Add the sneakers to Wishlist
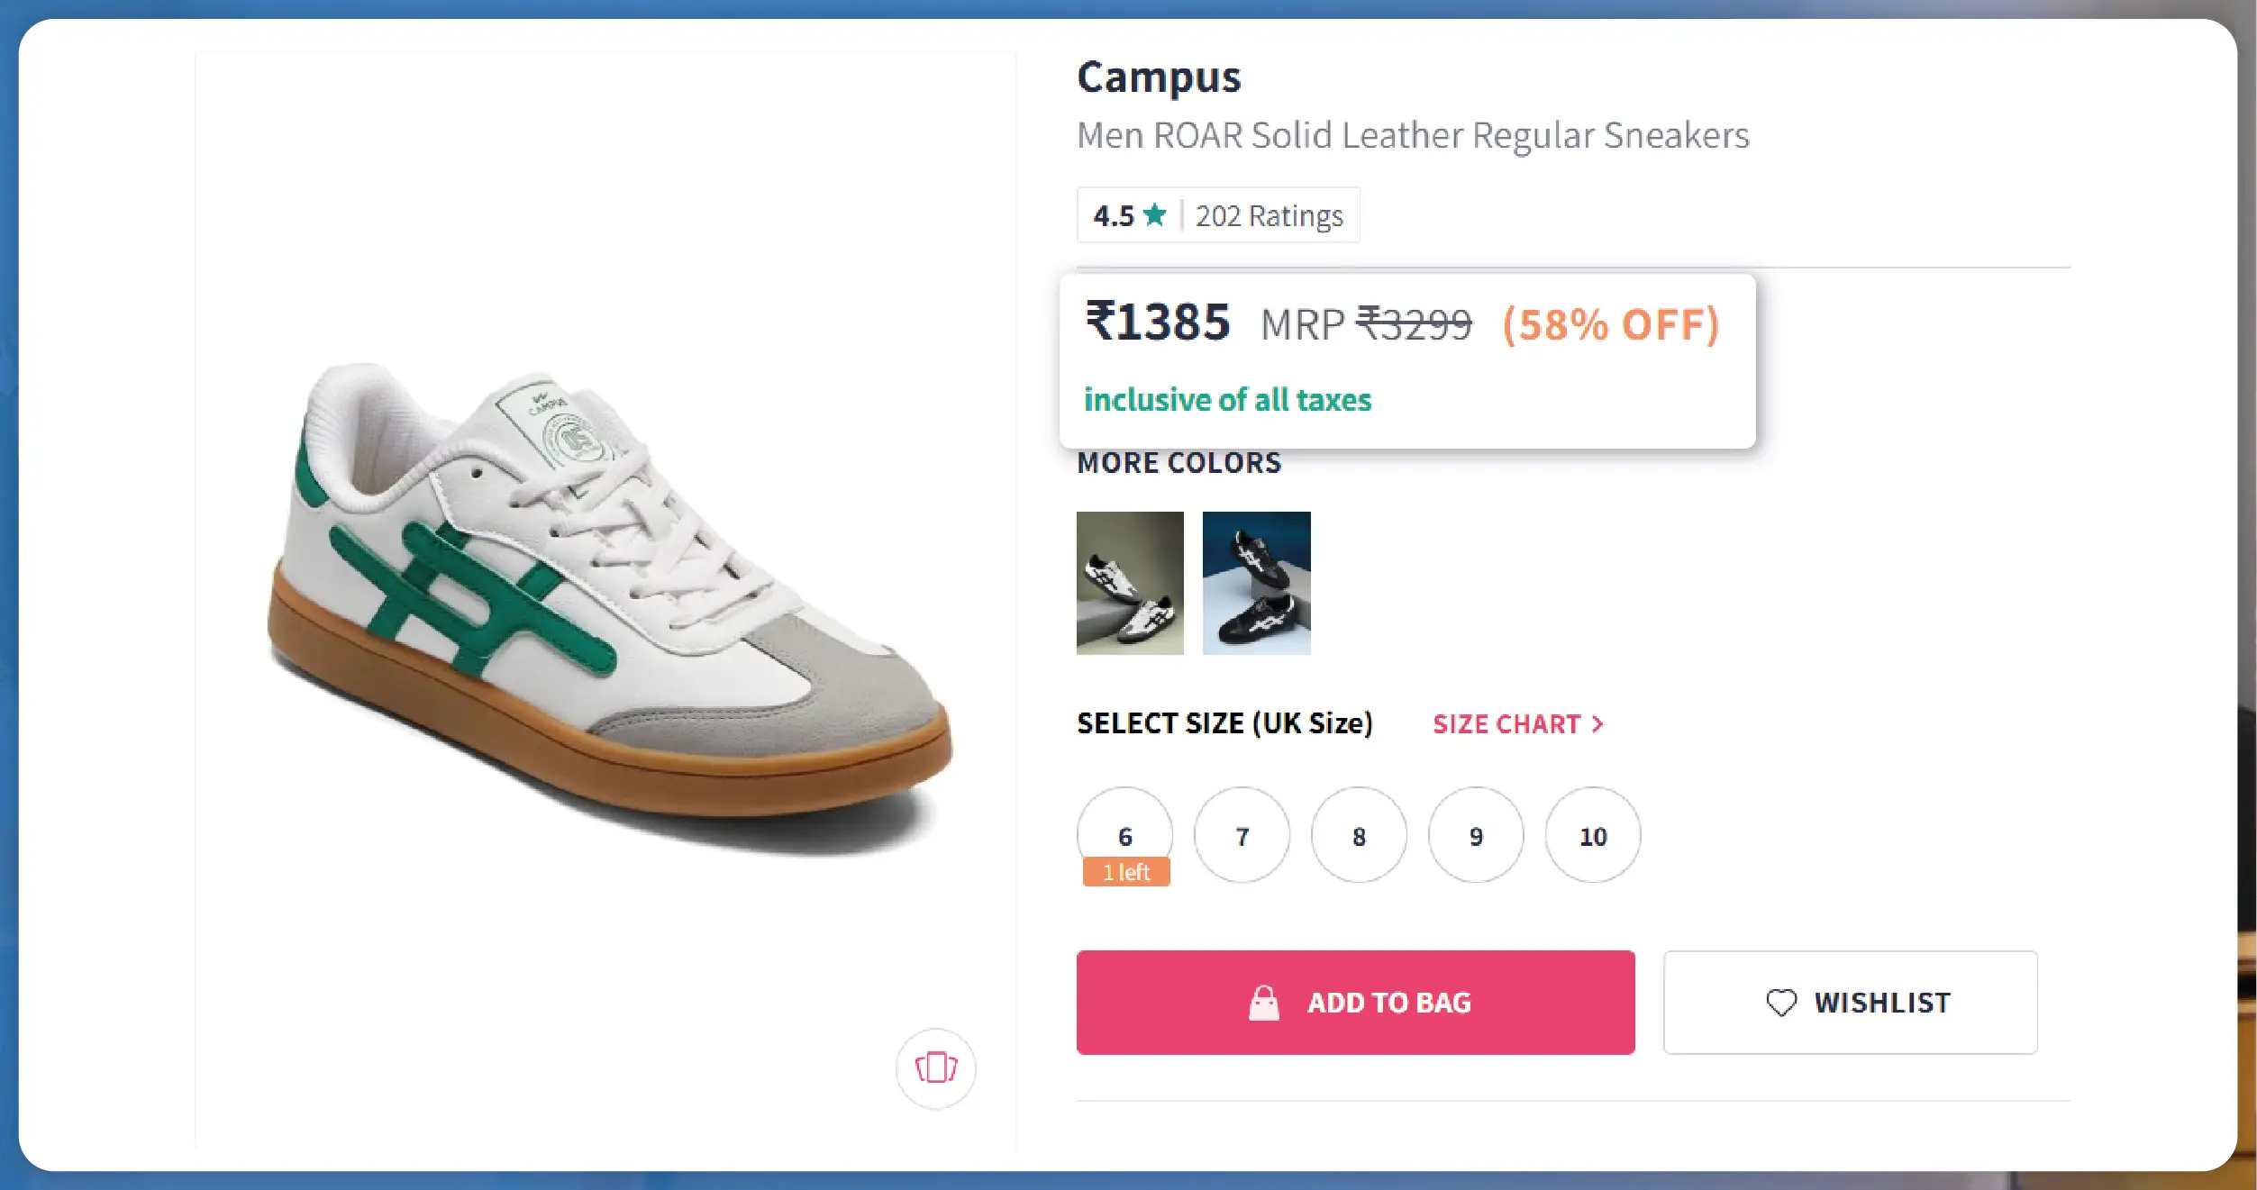This screenshot has width=2257, height=1190. tap(1850, 1003)
